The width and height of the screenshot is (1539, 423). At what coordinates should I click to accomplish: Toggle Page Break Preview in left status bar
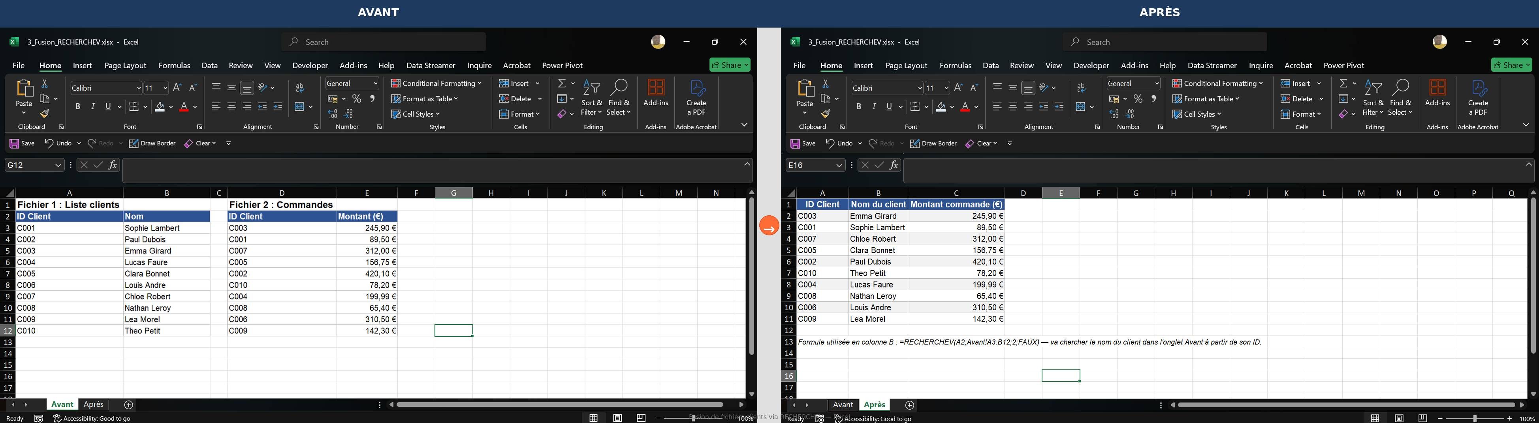641,418
